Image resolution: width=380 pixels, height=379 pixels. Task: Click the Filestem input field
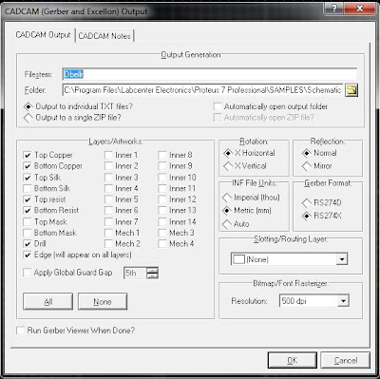[209, 74]
